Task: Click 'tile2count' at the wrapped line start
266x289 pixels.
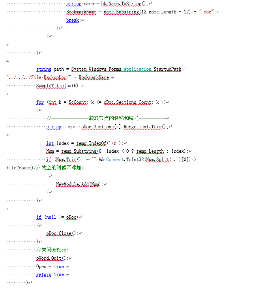Action: 19,168
